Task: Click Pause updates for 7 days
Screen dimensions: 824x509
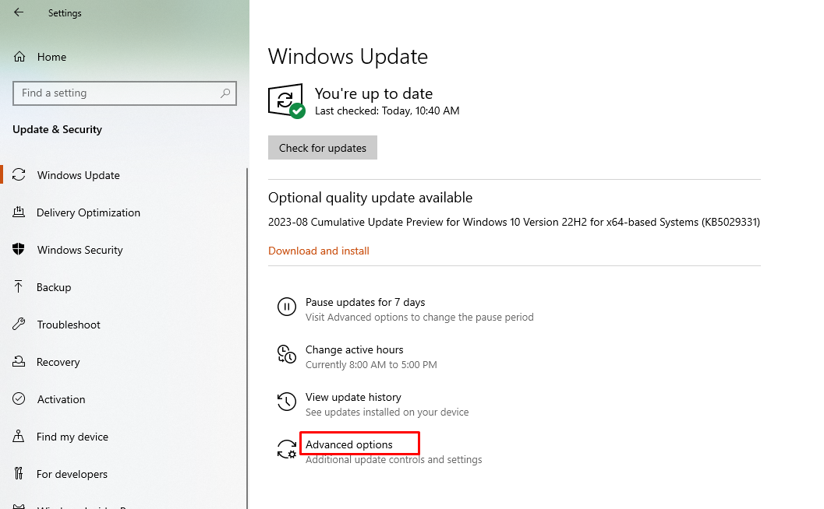Action: [x=366, y=302]
